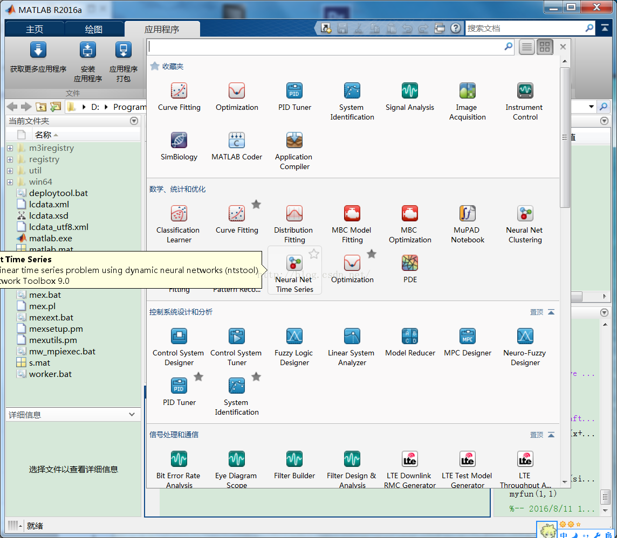Click inside the app gallery search field
Viewport: 617px width, 538px height.
(x=325, y=47)
